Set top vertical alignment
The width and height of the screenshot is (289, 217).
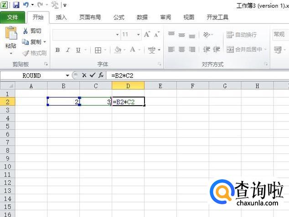pos(171,34)
